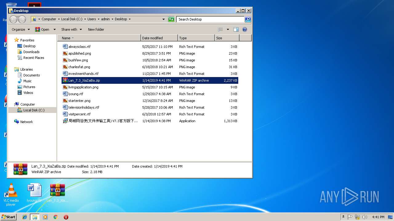Open the Share with menu
The height and width of the screenshot is (221, 394).
tap(71, 29)
